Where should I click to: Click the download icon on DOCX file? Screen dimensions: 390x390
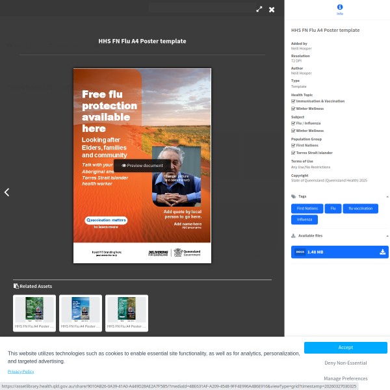382,252
